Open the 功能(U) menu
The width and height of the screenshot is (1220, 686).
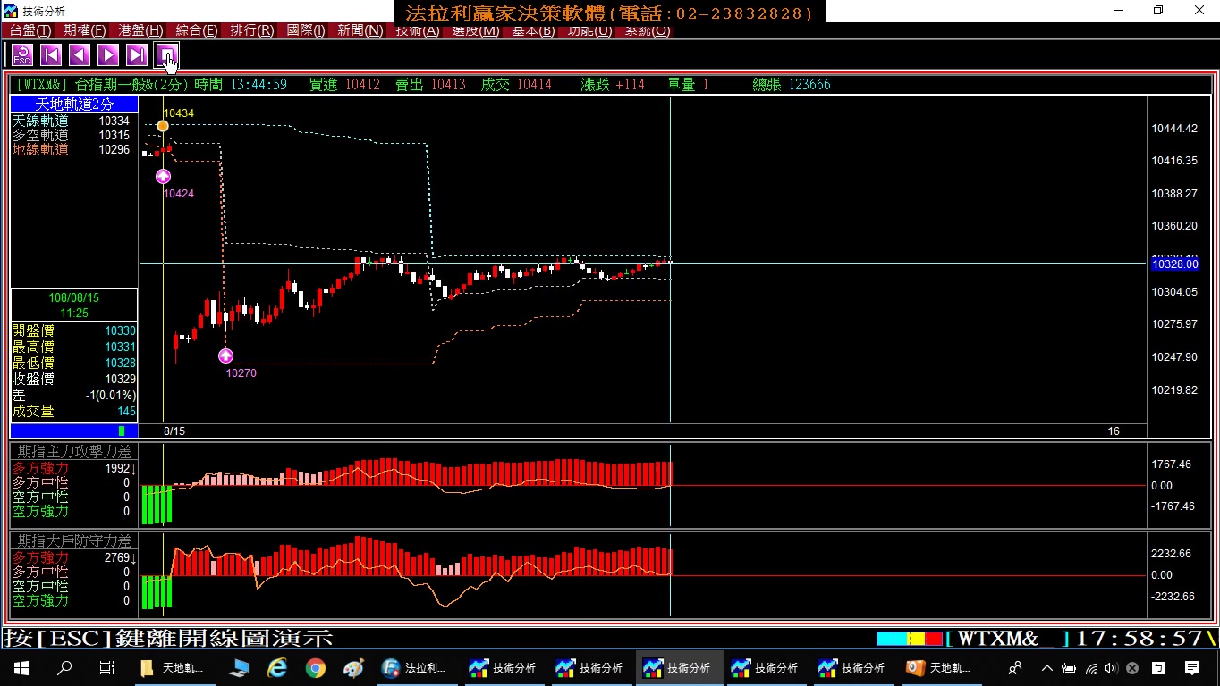click(x=590, y=30)
